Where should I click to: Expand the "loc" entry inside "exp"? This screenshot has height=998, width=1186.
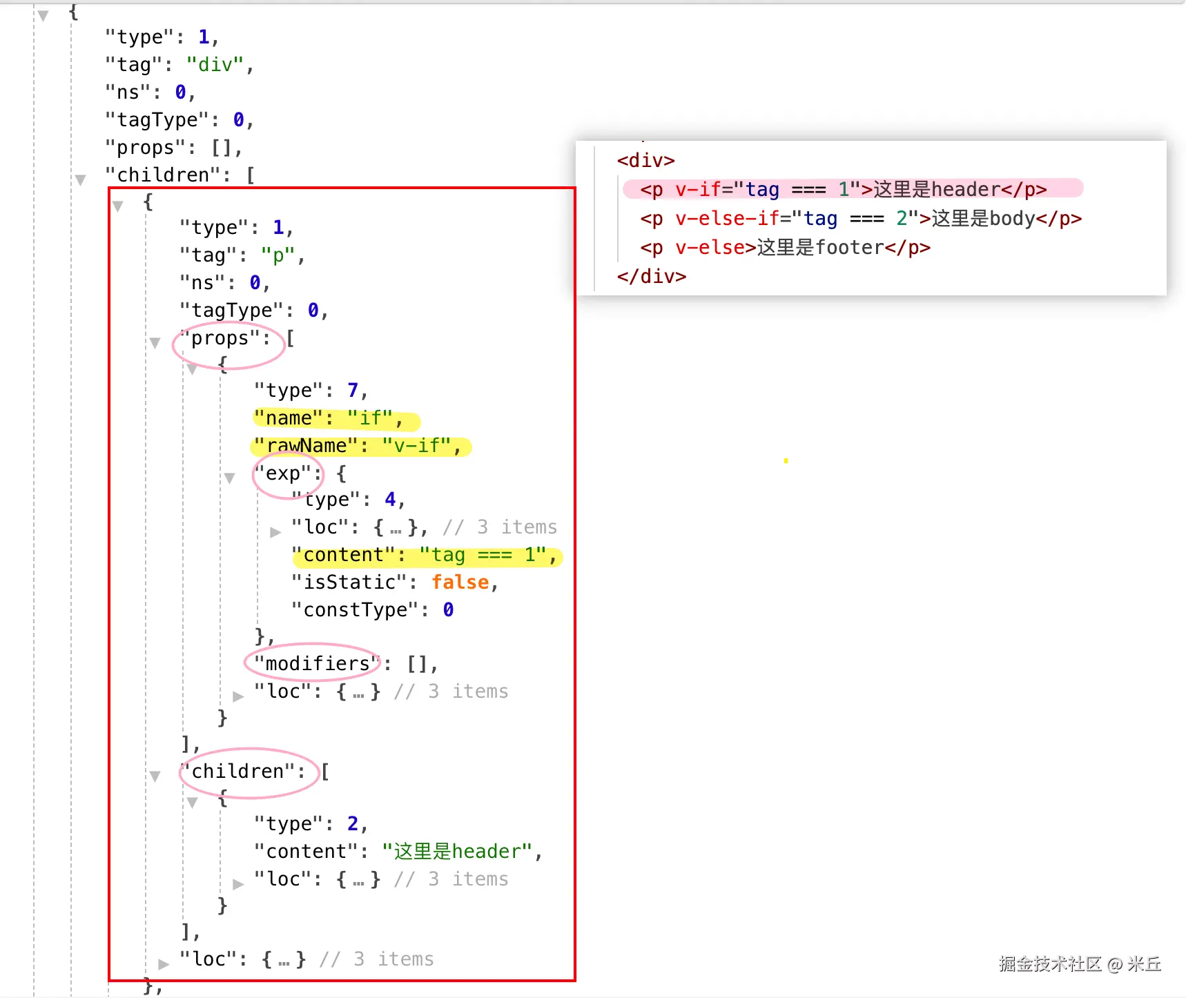[275, 531]
